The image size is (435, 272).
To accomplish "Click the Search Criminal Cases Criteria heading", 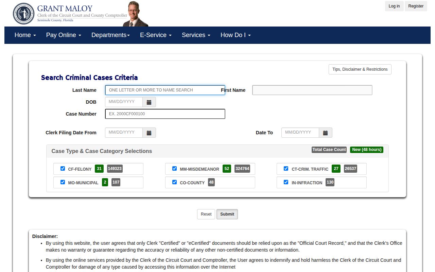I will pos(89,78).
